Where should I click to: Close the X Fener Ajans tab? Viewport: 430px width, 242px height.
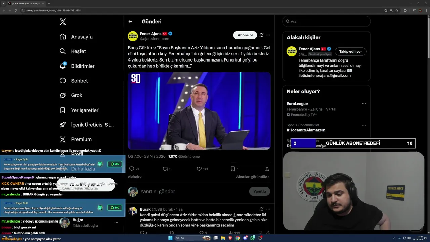pyautogui.click(x=43, y=3)
